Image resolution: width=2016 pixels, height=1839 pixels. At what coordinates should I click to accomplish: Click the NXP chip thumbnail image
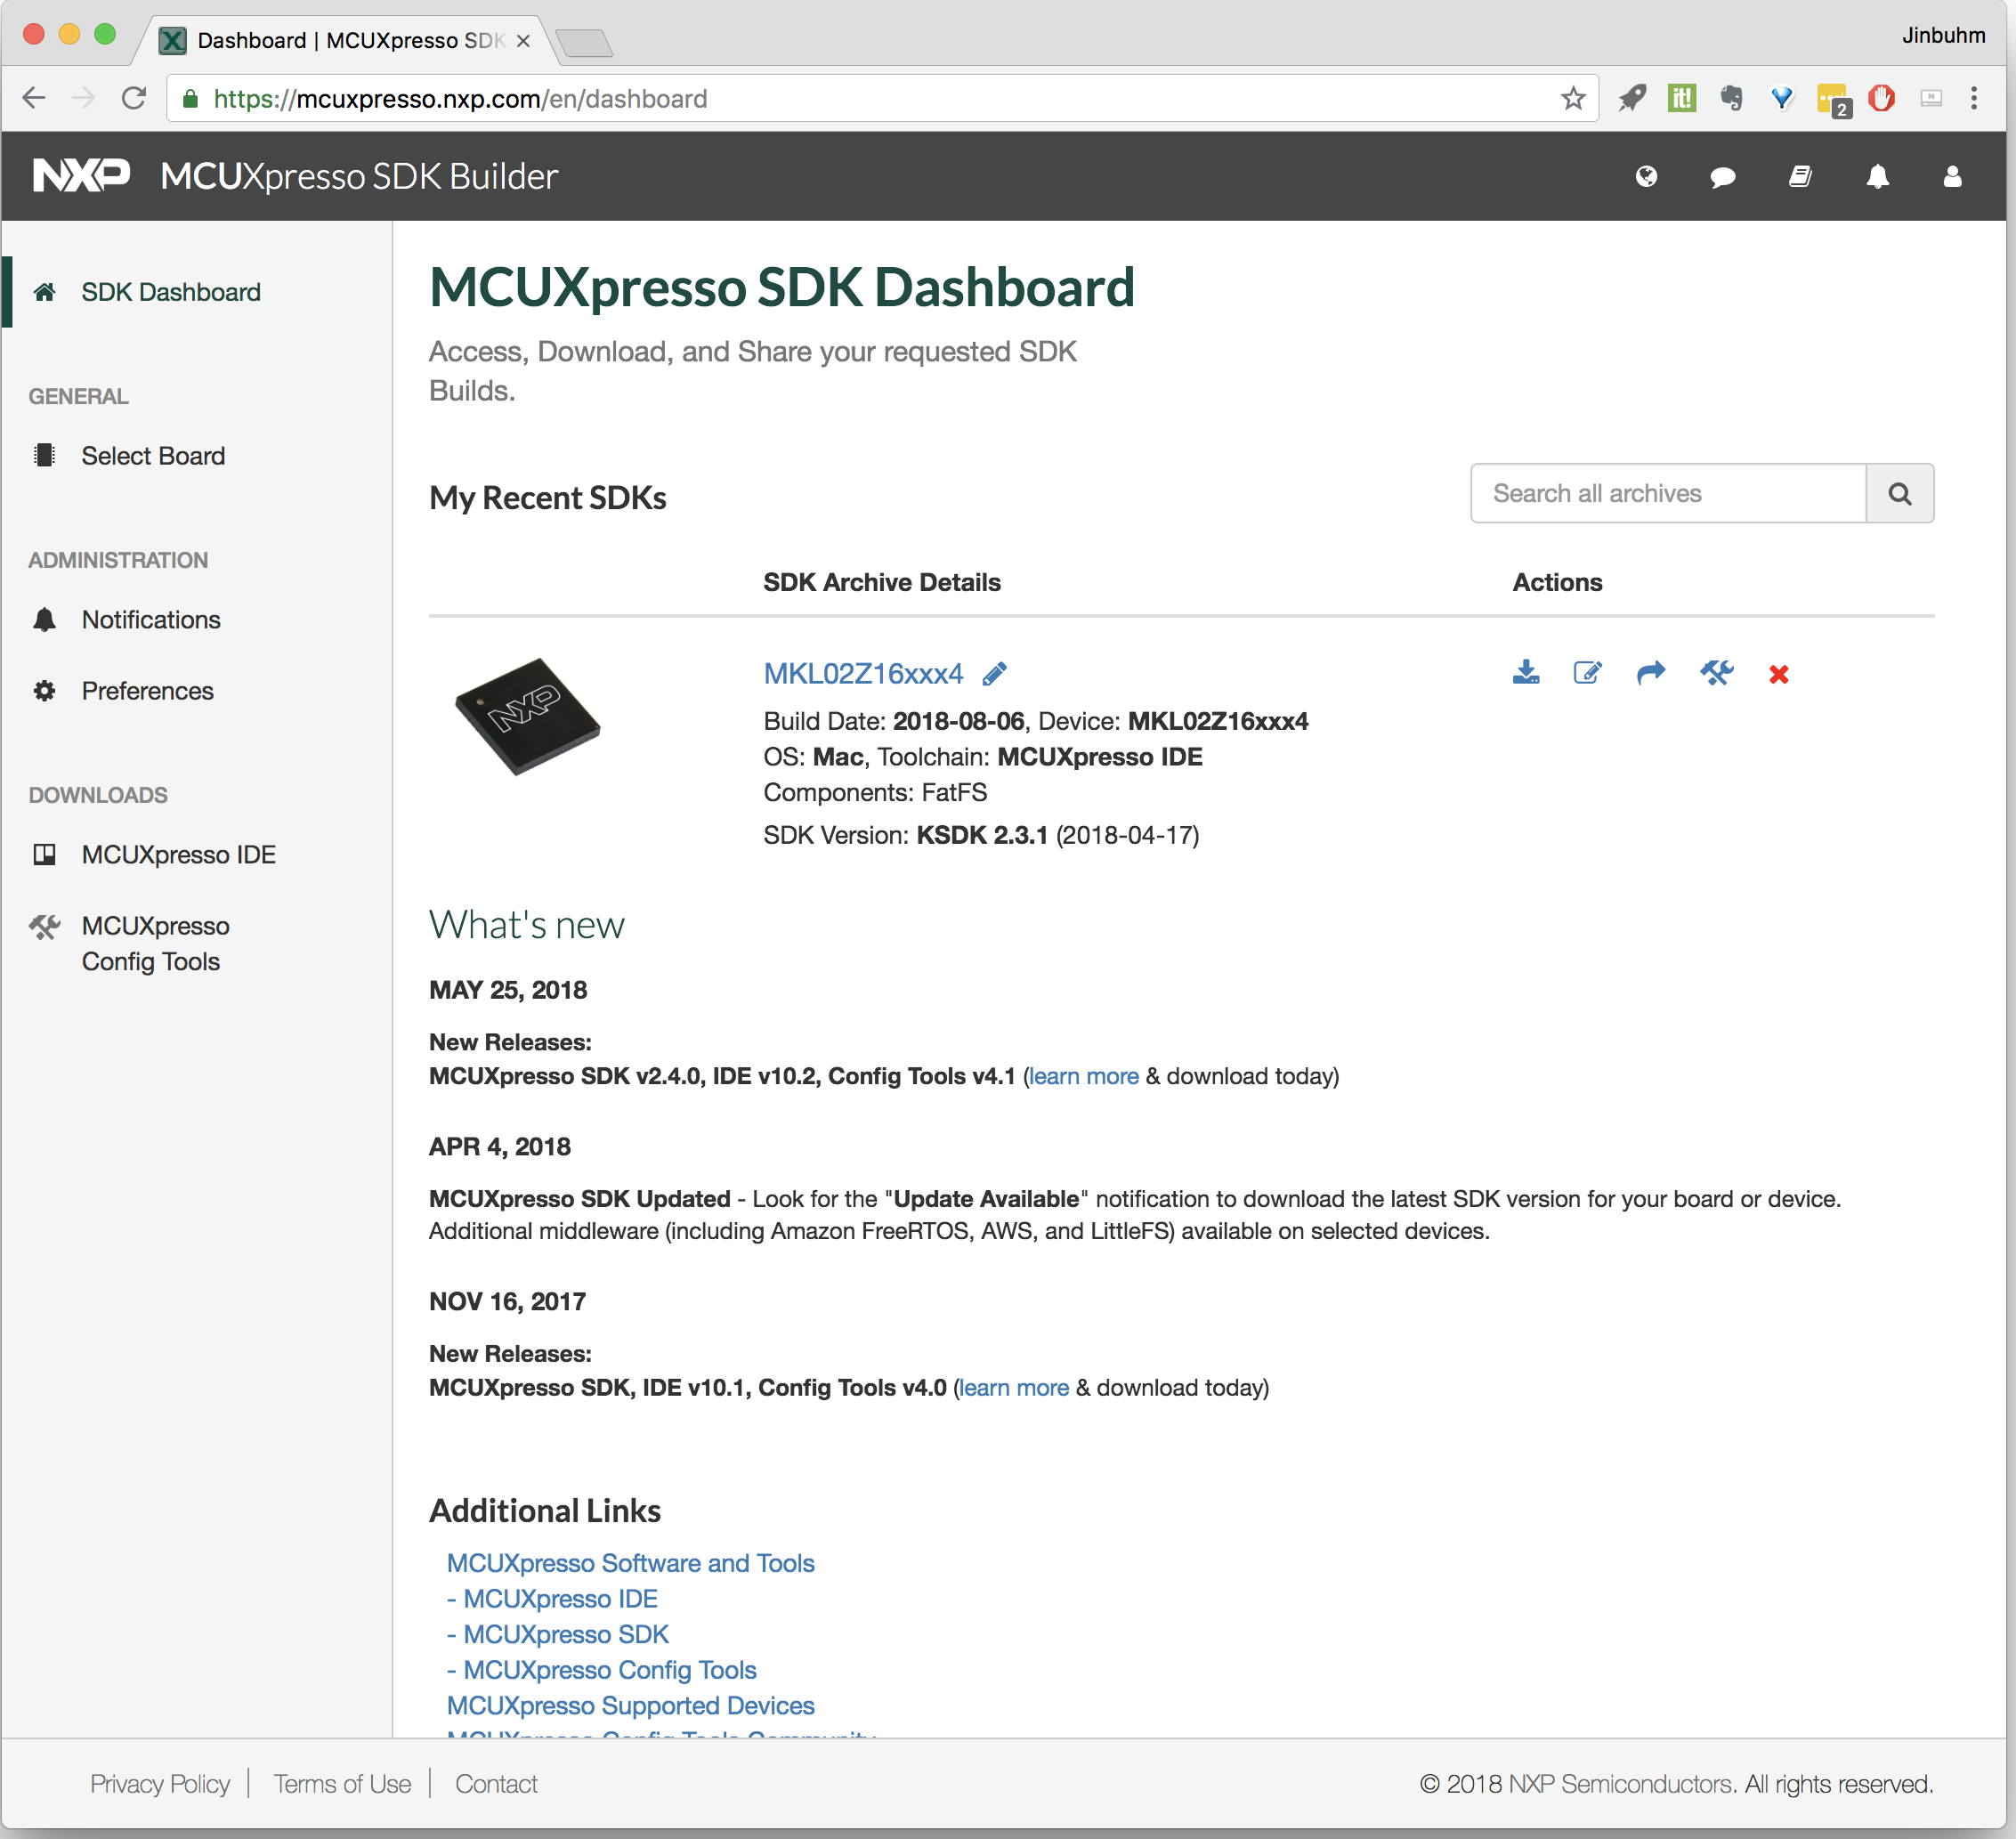tap(527, 717)
